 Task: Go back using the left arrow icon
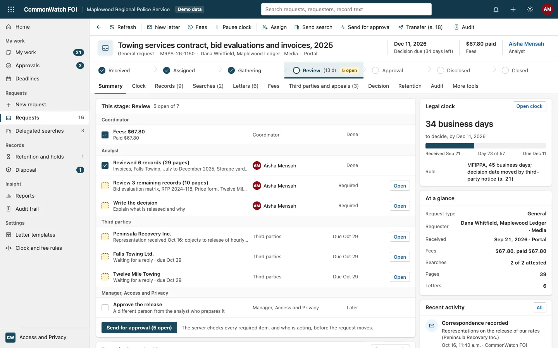tap(99, 27)
